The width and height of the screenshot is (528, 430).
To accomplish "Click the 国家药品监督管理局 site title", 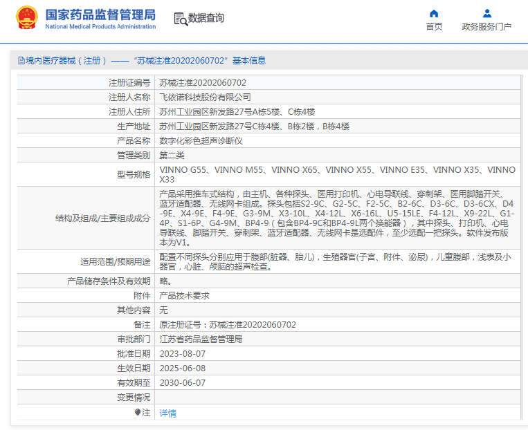I will coord(100,15).
